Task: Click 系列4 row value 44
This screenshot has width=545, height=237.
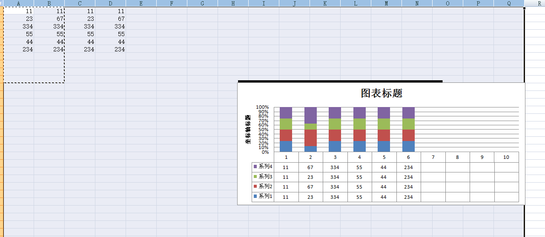Action: [384, 167]
